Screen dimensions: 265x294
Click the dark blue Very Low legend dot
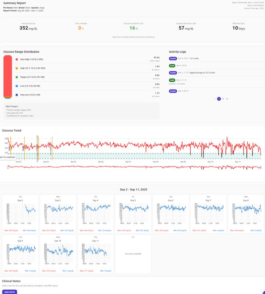pyautogui.click(x=17, y=95)
